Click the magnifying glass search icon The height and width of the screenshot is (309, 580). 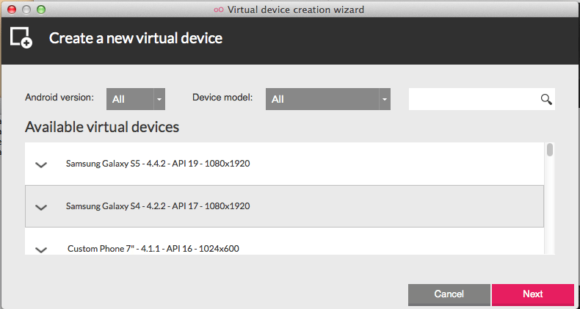click(545, 99)
